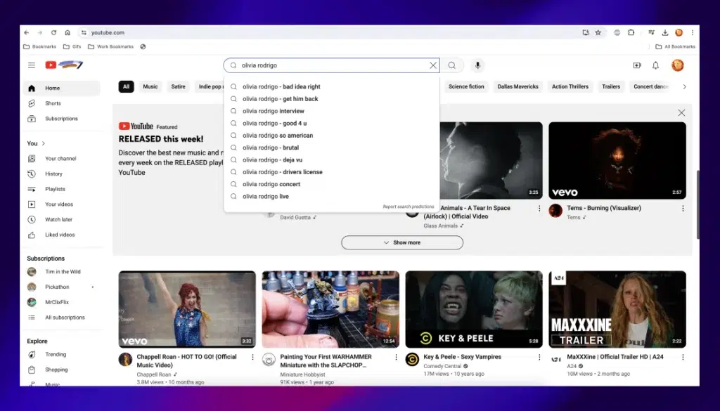Open the Chrome three-dot menu
720x411 pixels.
coord(693,32)
